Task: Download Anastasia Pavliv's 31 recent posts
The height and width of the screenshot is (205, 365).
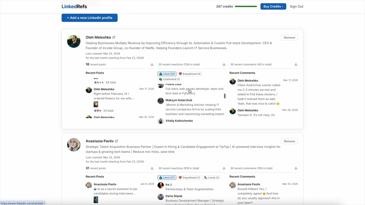Action: [x=152, y=168]
